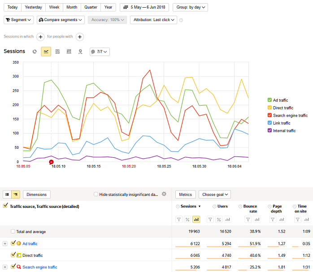Sort by the Users column header
The height and width of the screenshot is (272, 313).
(x=222, y=207)
